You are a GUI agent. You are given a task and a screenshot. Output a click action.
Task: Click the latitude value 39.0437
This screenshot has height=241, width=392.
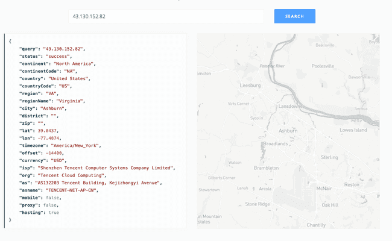coord(47,131)
